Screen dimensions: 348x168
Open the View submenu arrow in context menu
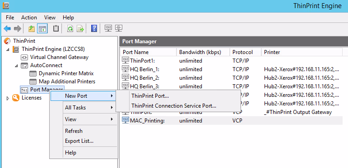point(111,119)
